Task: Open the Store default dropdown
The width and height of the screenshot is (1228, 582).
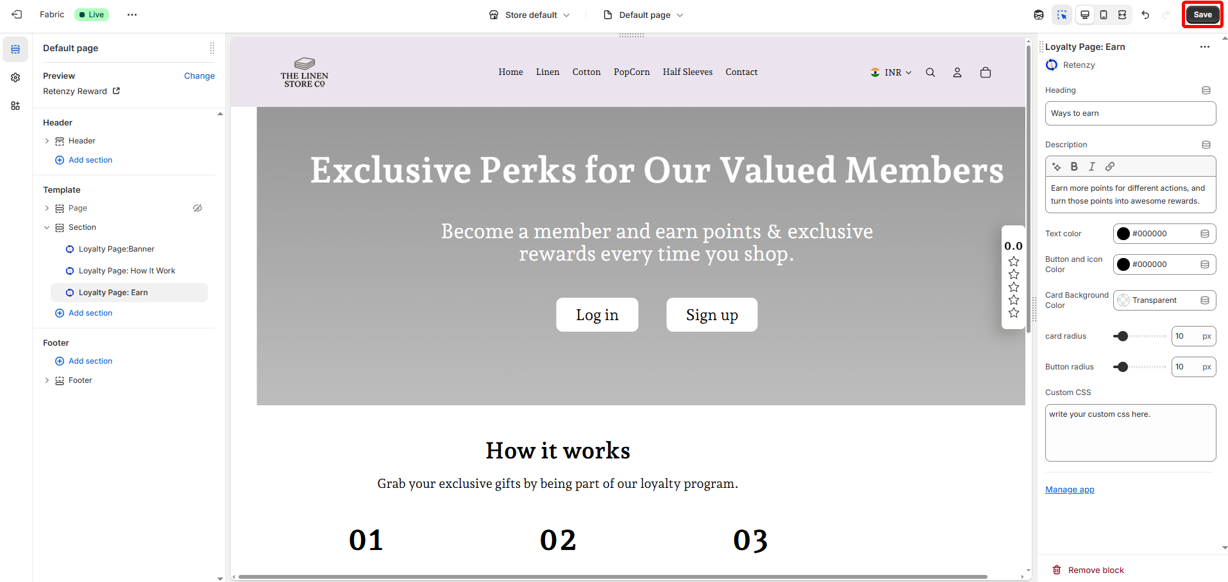Action: click(529, 15)
